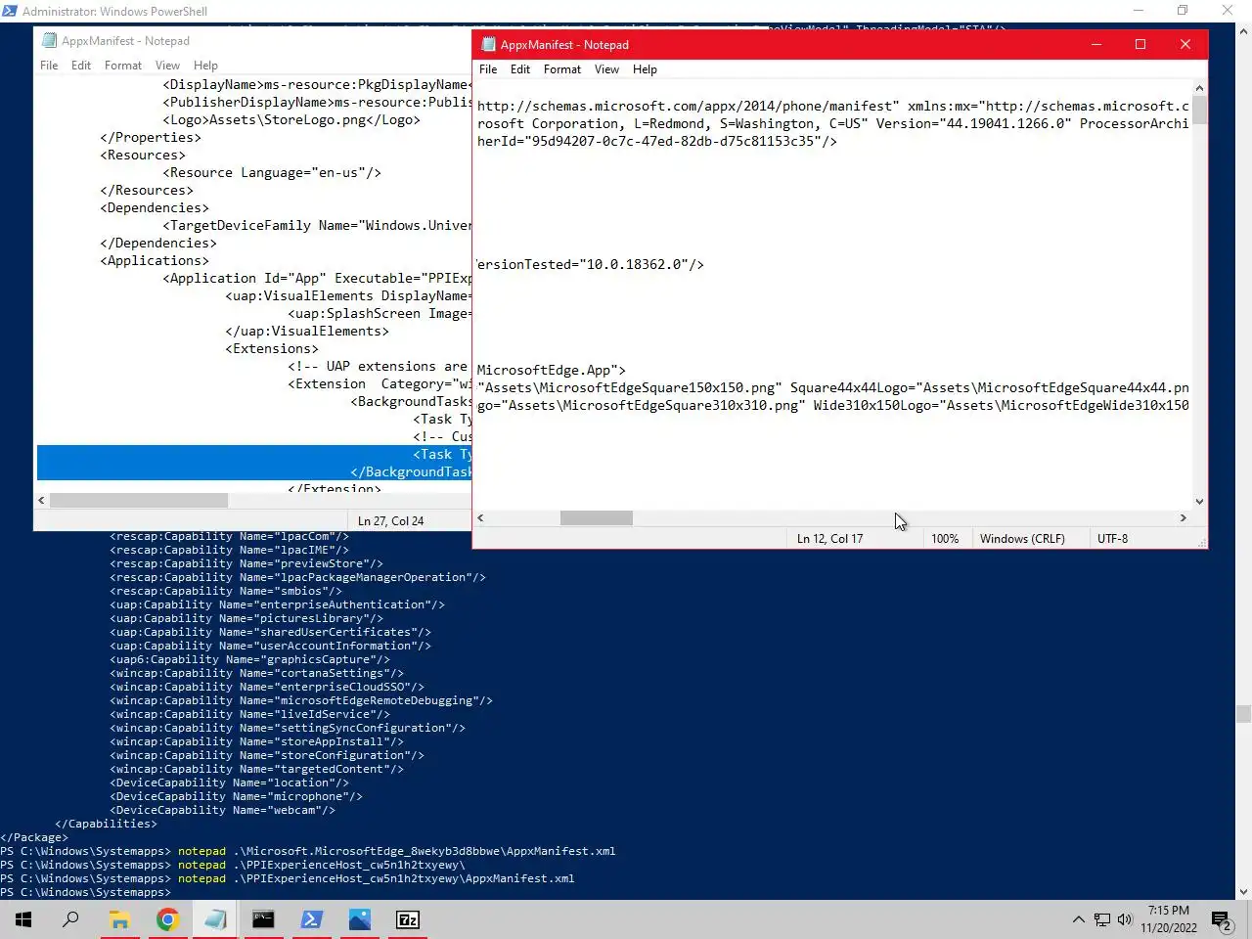
Task: Click front Notepad horizontal scrollbar thumb
Action: [x=597, y=518]
